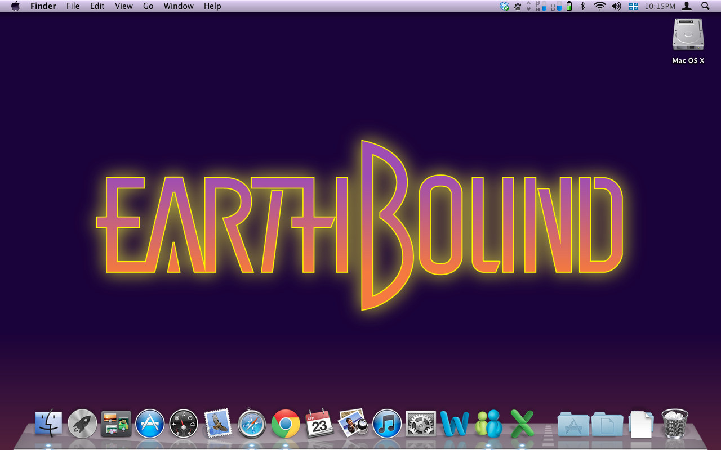Open Spotlight search magnifier
The image size is (721, 450).
pyautogui.click(x=705, y=6)
